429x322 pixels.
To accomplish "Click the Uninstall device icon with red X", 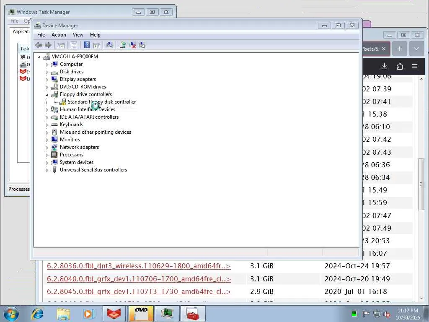I will (x=132, y=45).
